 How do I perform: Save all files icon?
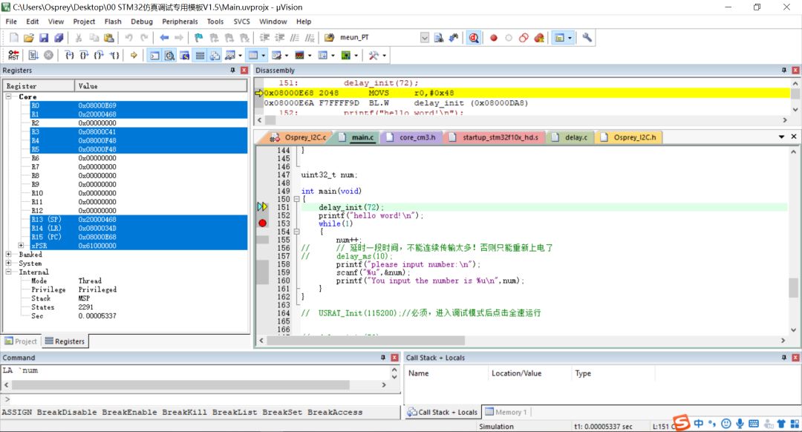pos(59,37)
